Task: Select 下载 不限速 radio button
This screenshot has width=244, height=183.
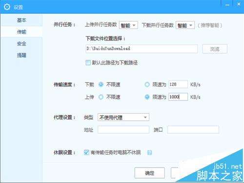Action: [101, 84]
